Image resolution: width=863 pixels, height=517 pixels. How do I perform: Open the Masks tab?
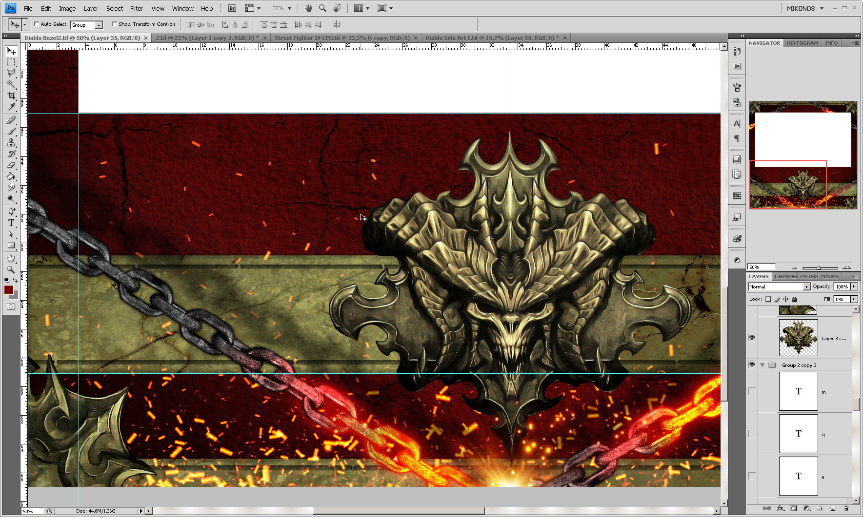[x=829, y=276]
